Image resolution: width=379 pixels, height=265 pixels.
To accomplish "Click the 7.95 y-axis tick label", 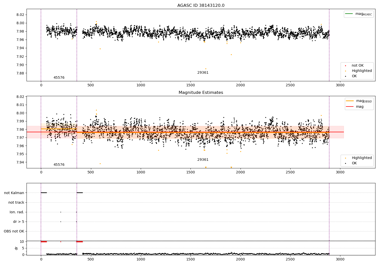I will [x=20, y=154].
